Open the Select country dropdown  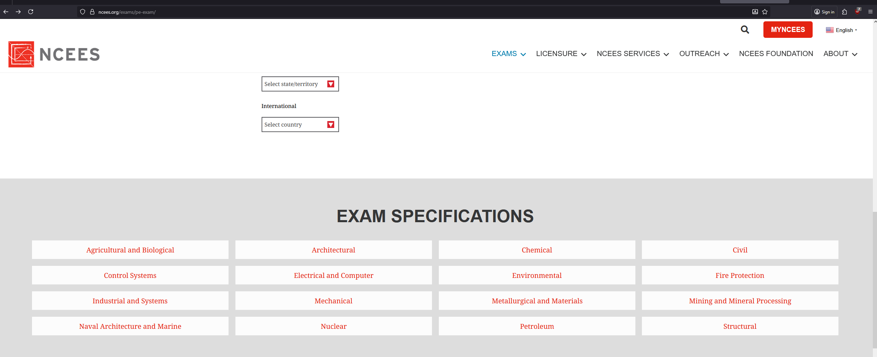point(300,125)
